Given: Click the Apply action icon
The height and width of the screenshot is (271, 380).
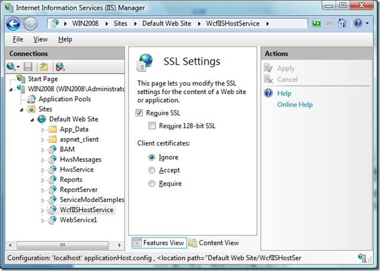Looking at the screenshot, I should click(268, 68).
